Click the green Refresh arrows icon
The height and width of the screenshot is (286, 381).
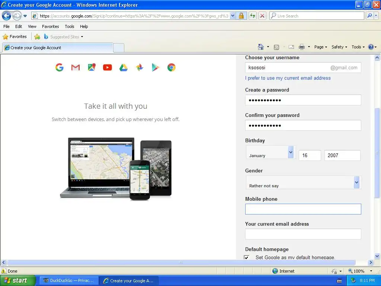click(x=253, y=16)
